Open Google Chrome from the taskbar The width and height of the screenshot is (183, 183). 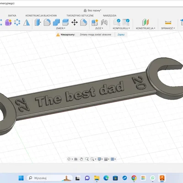tap(134, 178)
